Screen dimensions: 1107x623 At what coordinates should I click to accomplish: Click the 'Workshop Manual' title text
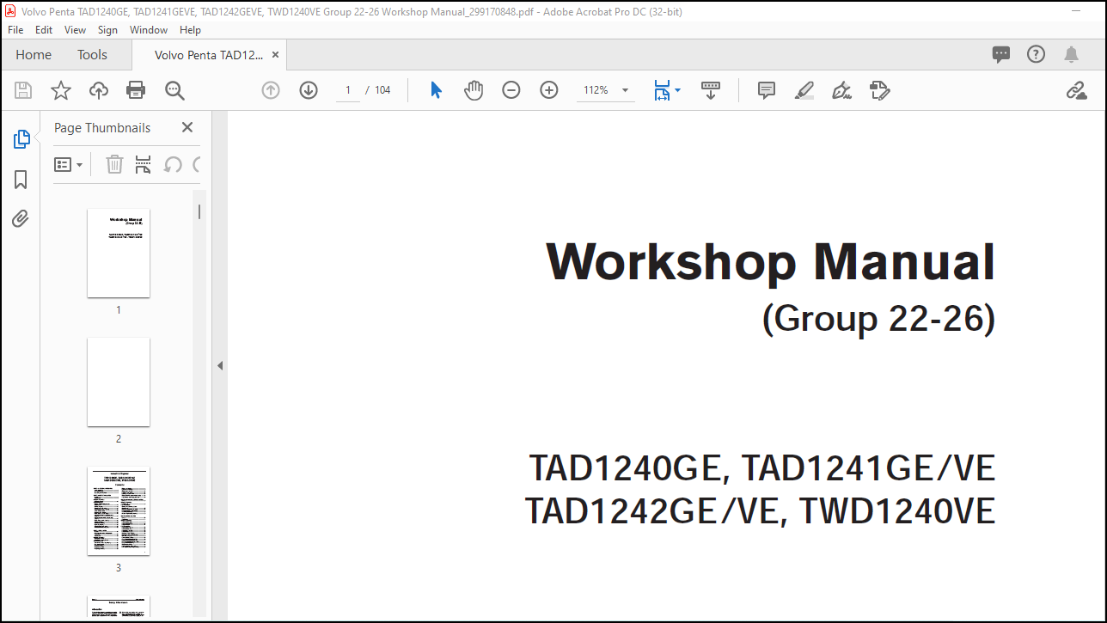[771, 262]
